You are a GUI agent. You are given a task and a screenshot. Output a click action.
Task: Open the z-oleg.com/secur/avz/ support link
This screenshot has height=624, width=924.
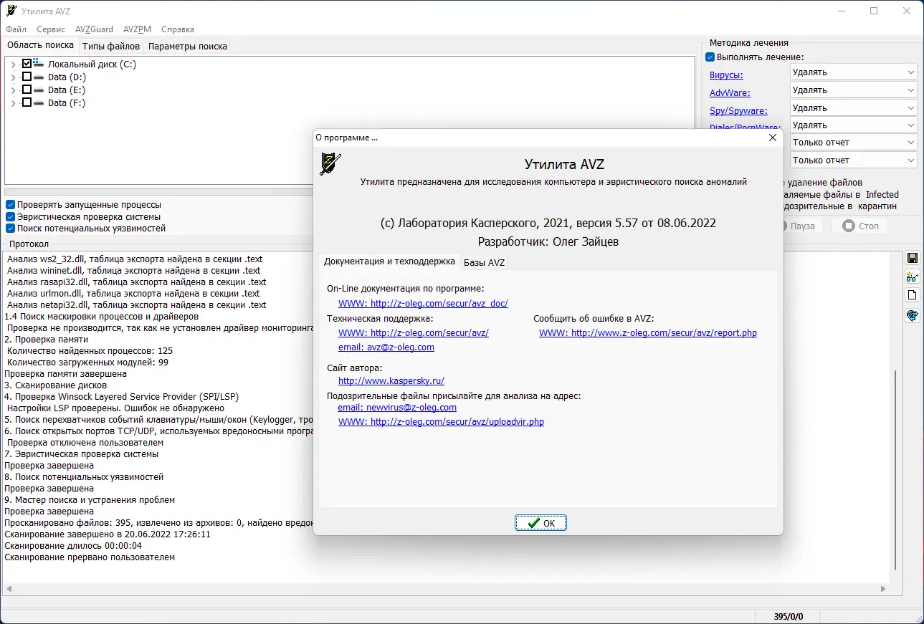(x=414, y=333)
